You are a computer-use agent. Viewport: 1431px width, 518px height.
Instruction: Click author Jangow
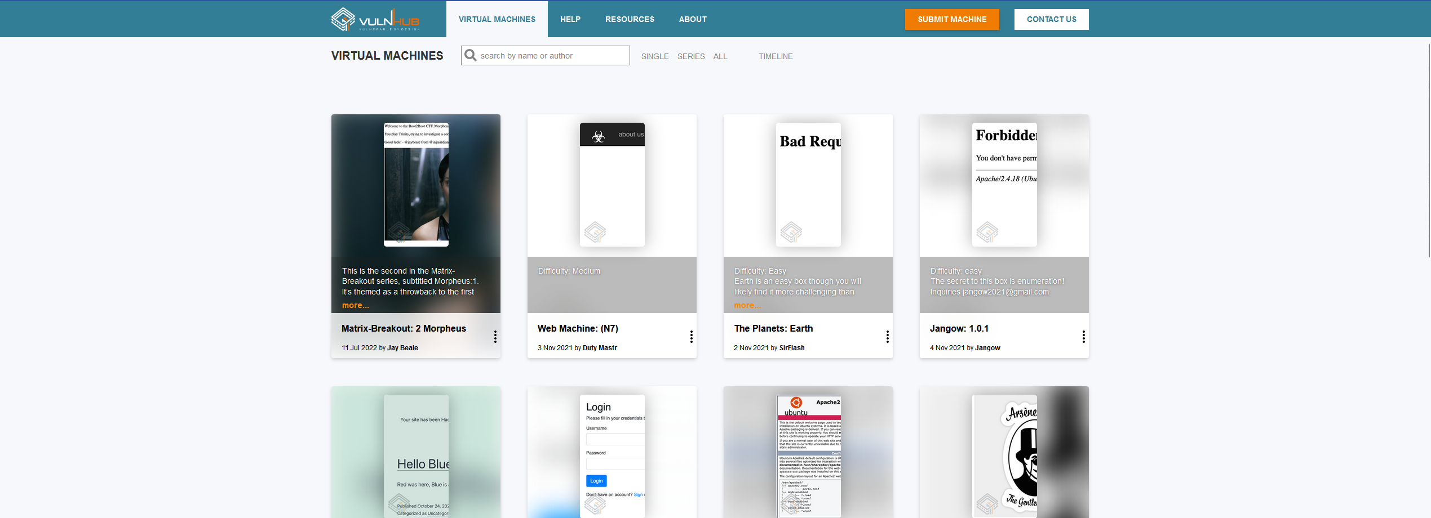pyautogui.click(x=987, y=348)
